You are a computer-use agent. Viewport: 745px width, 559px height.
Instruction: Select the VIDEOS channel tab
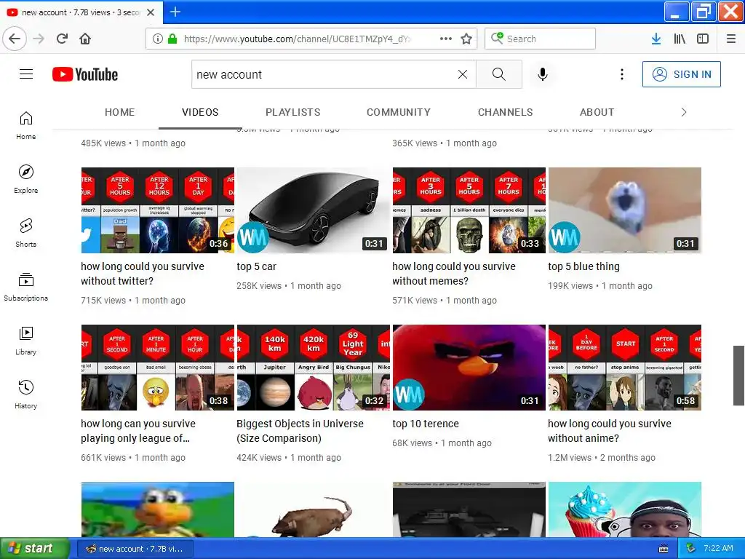click(x=200, y=112)
